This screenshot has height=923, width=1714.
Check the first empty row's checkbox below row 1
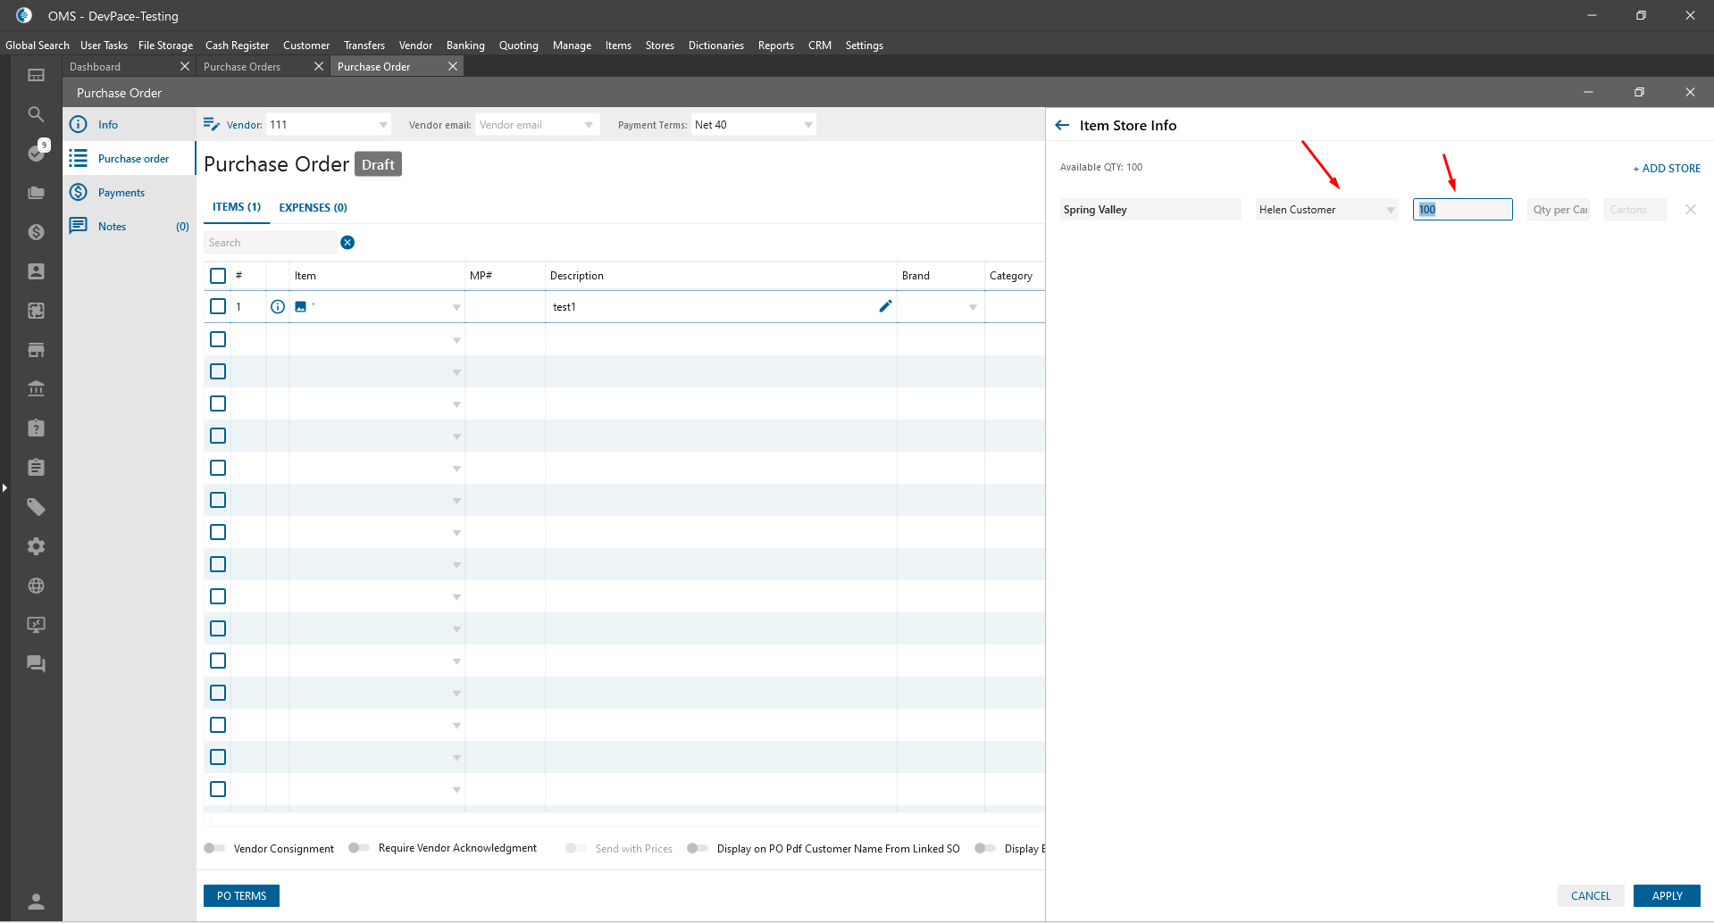(x=218, y=339)
